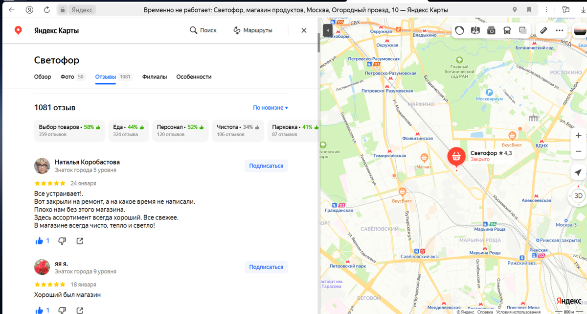
Task: Click the Магнит store marker on map
Action: pyautogui.click(x=424, y=158)
